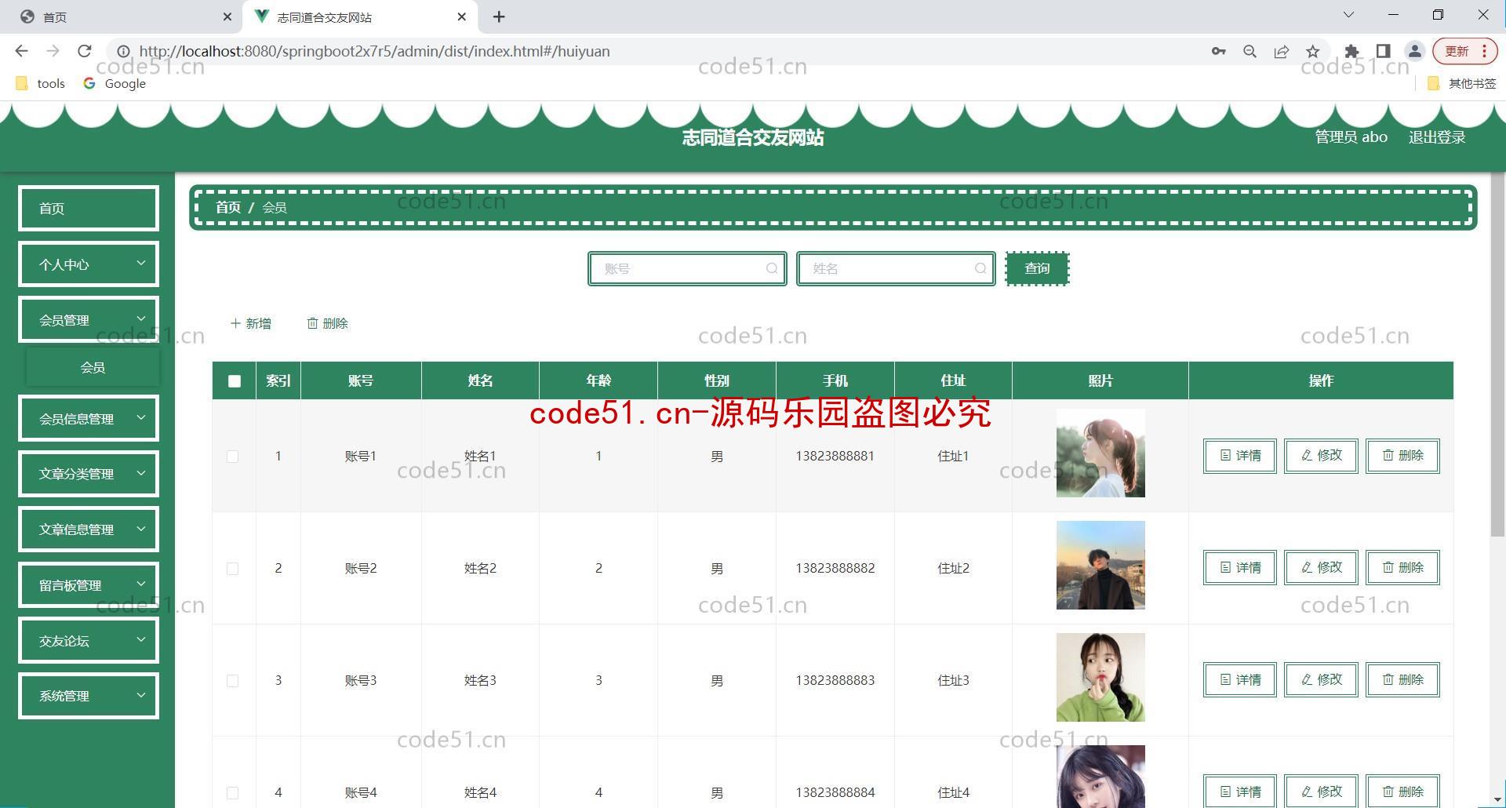This screenshot has width=1506, height=808.
Task: Expand the 会员信息管理 sidebar menu
Action: tap(89, 419)
